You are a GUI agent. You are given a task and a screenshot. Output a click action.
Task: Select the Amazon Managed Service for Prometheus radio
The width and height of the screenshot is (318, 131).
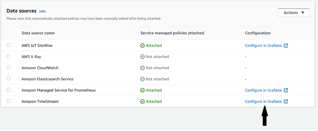click(x=8, y=90)
